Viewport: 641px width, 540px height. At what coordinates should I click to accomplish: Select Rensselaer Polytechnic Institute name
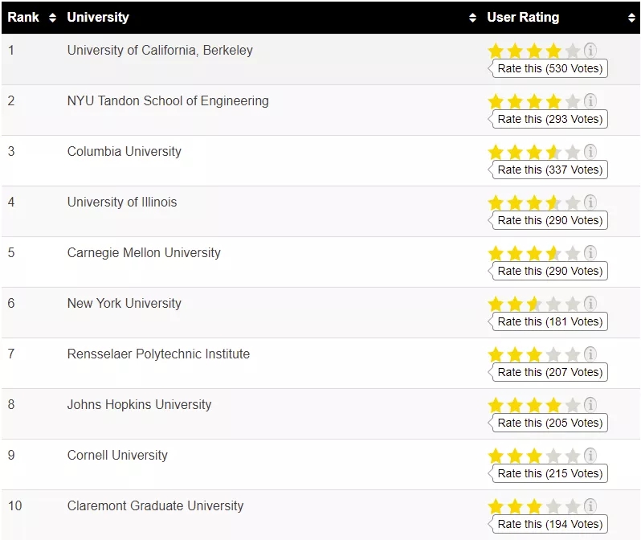point(158,354)
